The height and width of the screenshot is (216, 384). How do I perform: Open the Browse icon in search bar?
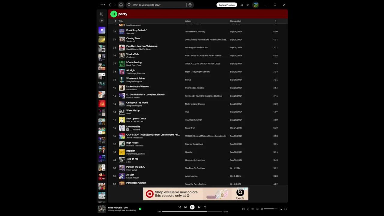190,5
